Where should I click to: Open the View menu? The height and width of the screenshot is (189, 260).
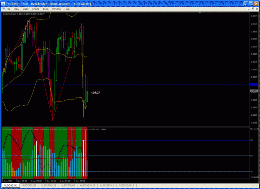pos(16,9)
